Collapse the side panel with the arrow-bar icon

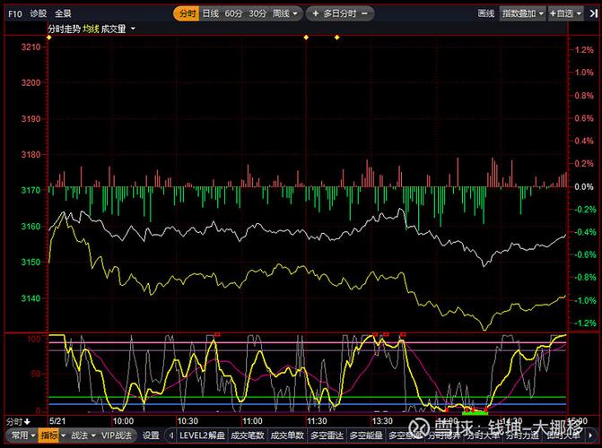pos(594,13)
